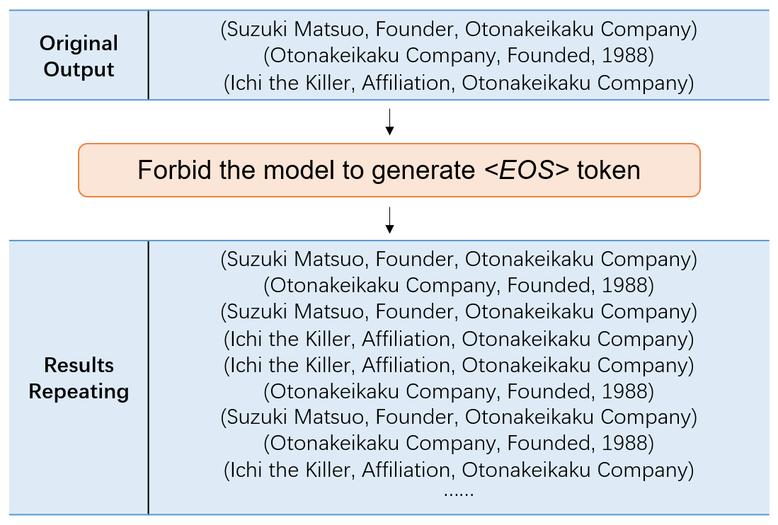Click the first Ichi the Killer line in Results Repeating

click(459, 338)
